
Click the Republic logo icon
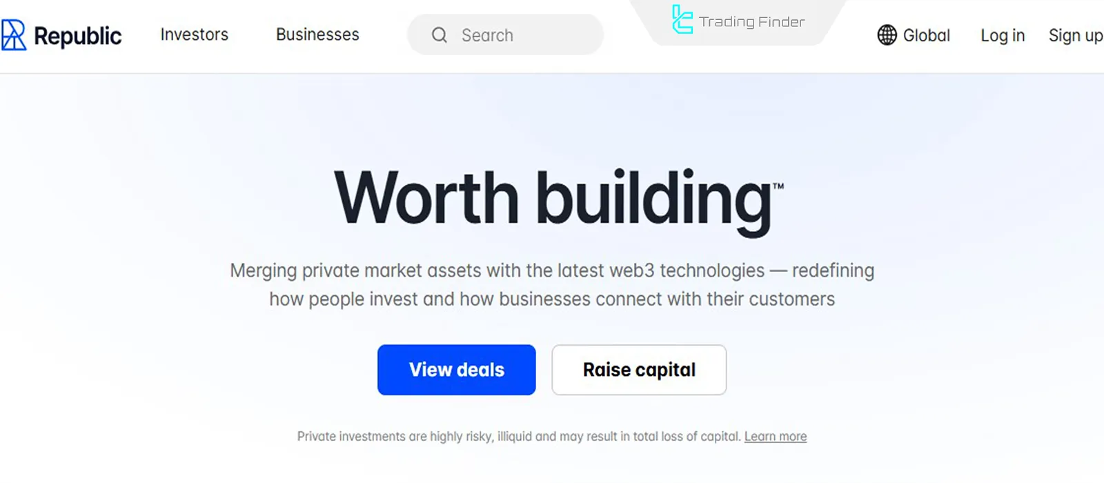pyautogui.click(x=14, y=35)
